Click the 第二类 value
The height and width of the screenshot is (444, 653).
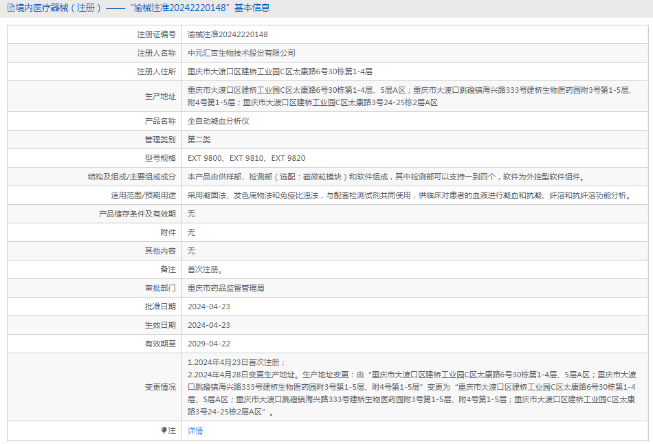199,140
